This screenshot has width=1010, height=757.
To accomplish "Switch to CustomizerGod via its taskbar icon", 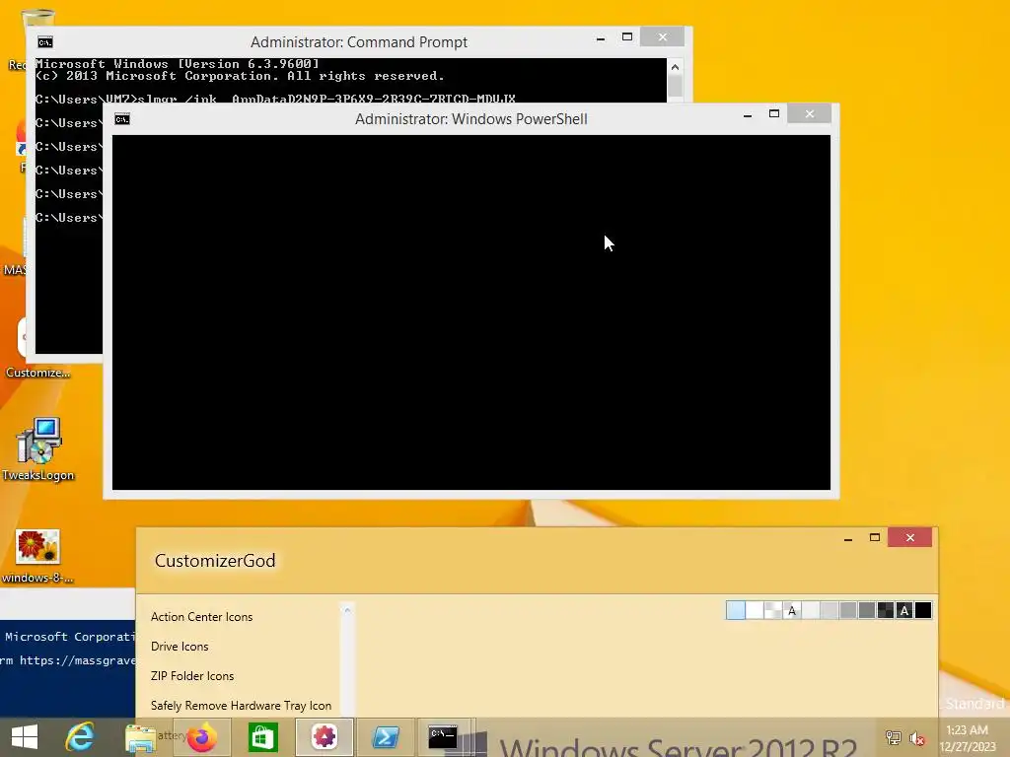I will coord(325,737).
